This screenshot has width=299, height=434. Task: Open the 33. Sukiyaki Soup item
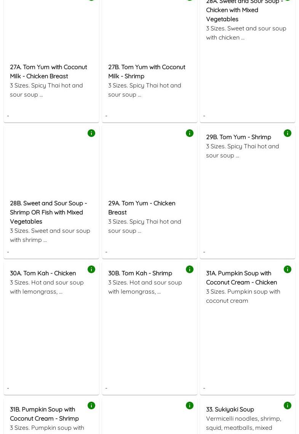coord(230,409)
